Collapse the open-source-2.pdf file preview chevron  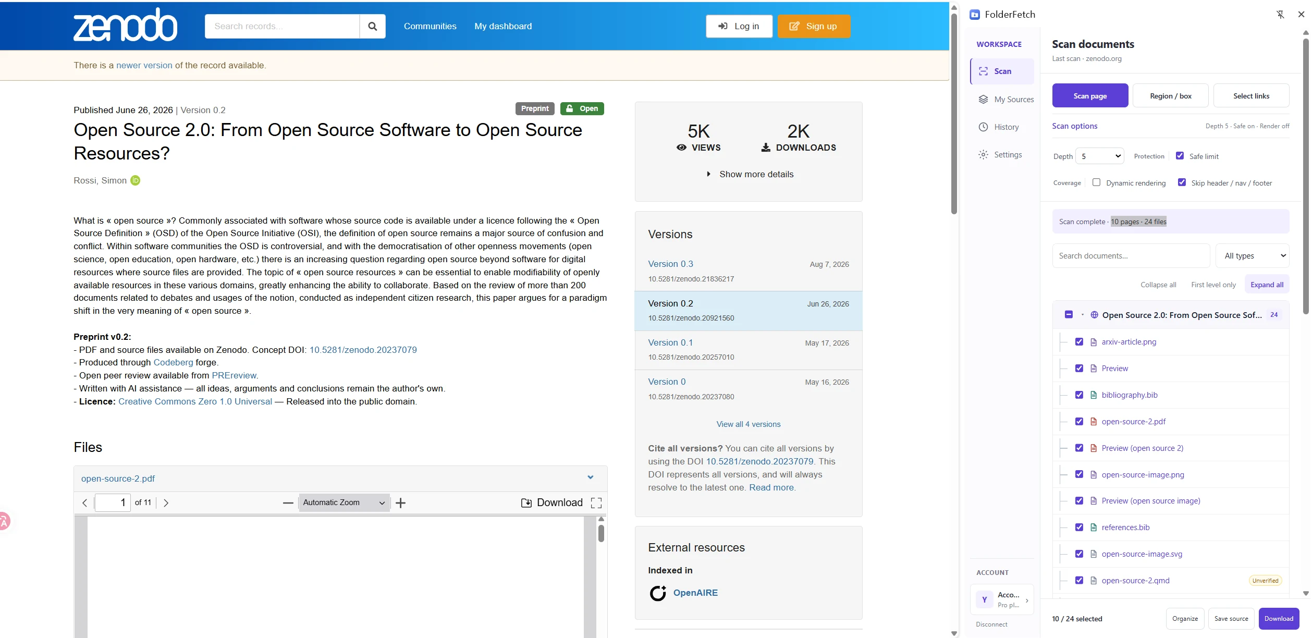[x=591, y=477]
